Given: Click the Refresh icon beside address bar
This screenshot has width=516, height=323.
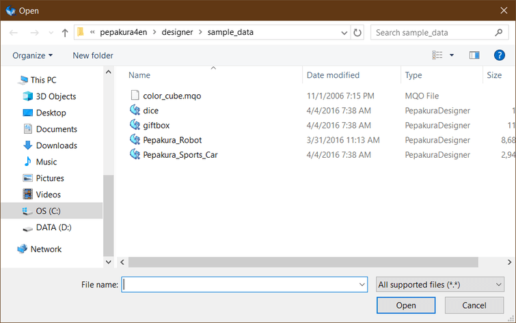Looking at the screenshot, I should [357, 32].
